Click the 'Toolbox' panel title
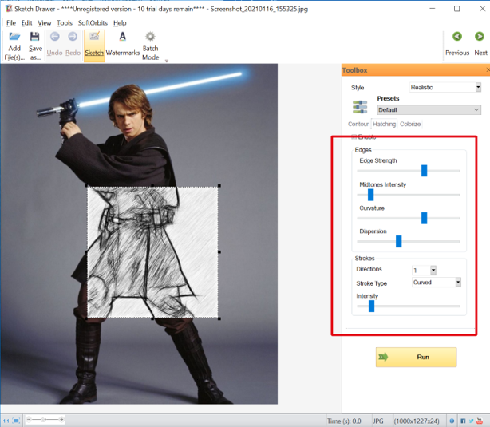The image size is (490, 427). click(354, 70)
